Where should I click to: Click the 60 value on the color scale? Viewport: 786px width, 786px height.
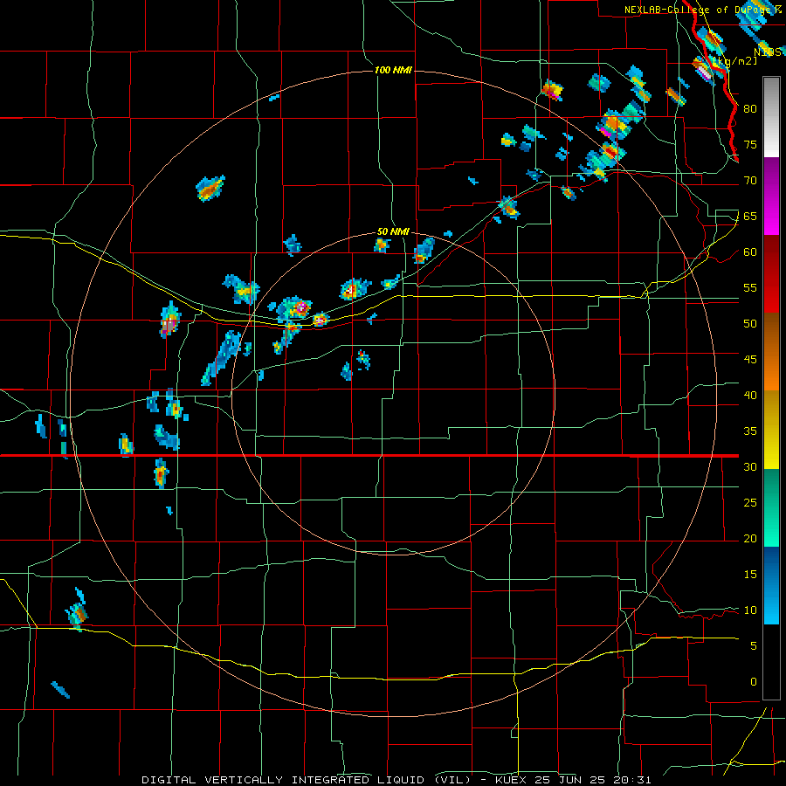pyautogui.click(x=750, y=252)
